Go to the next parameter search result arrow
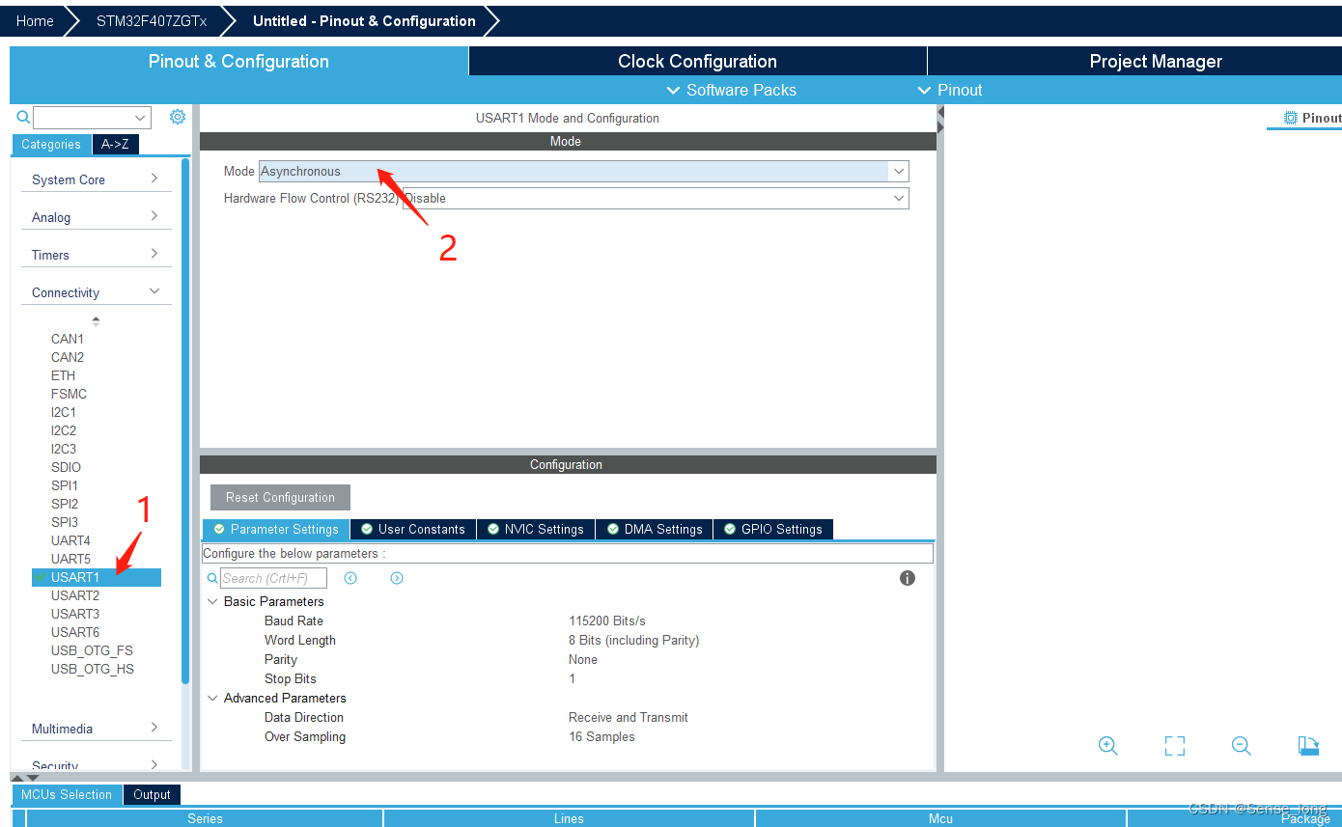This screenshot has height=827, width=1342. [397, 578]
